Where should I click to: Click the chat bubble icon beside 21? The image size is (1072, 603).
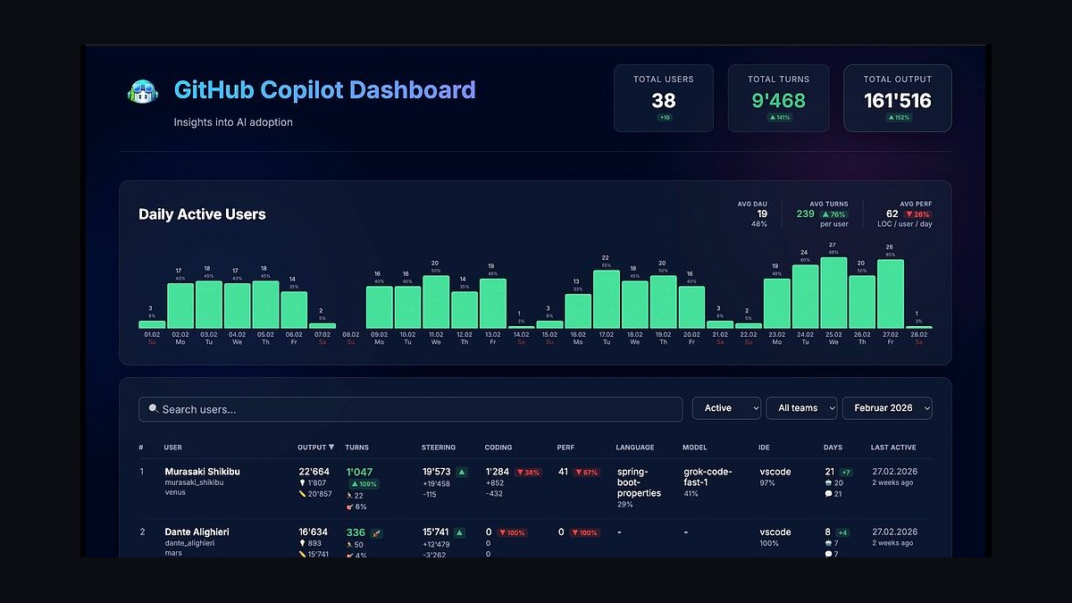827,495
